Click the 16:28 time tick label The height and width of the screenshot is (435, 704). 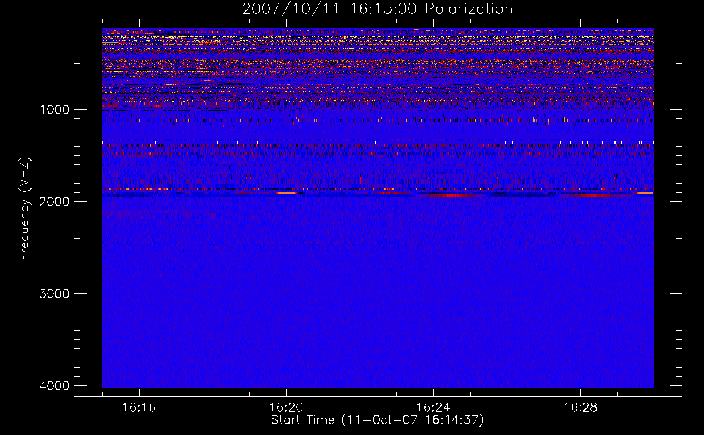[580, 407]
